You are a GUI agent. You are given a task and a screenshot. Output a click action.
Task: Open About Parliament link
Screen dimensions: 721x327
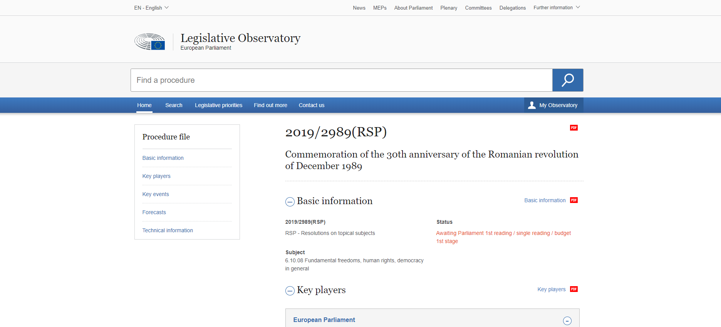(413, 8)
